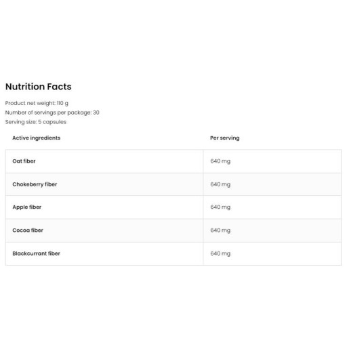Select the Oat fiber row label

(24, 161)
